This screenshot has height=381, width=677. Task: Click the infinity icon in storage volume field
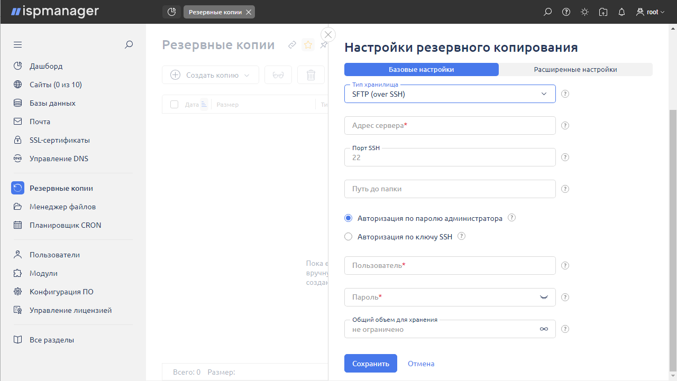pyautogui.click(x=543, y=329)
